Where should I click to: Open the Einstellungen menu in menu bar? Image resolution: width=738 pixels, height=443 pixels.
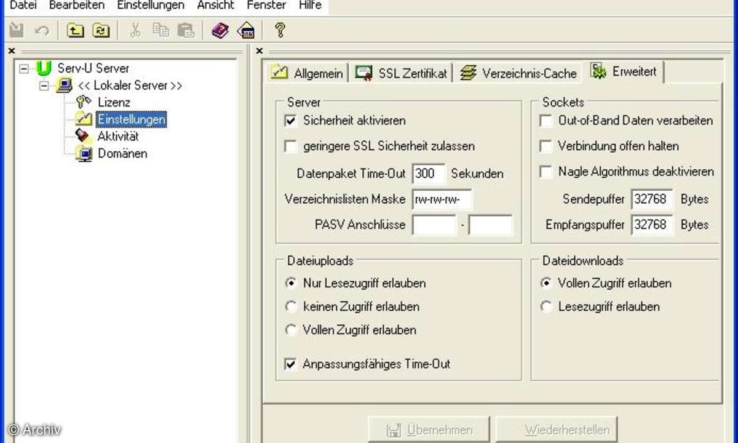pos(151,6)
